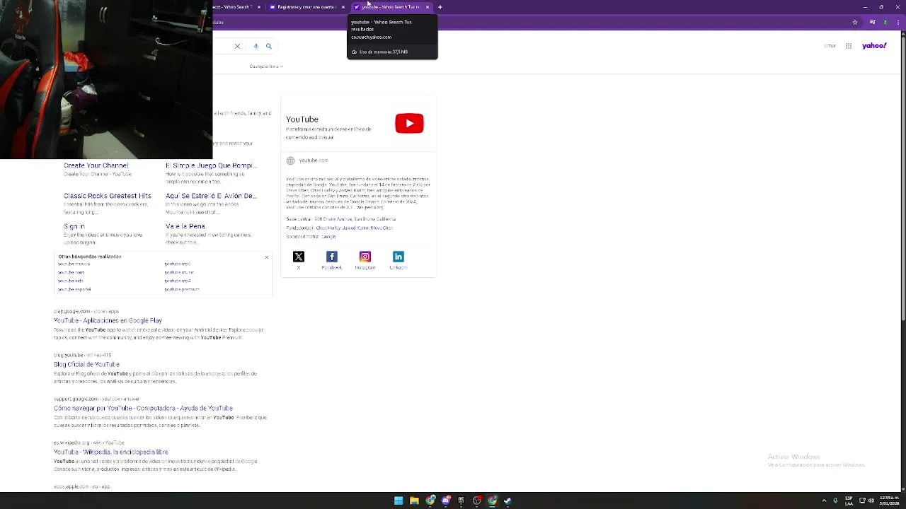Bookmark this page with the star icon
Viewport: 906px width, 509px height.
pos(855,23)
